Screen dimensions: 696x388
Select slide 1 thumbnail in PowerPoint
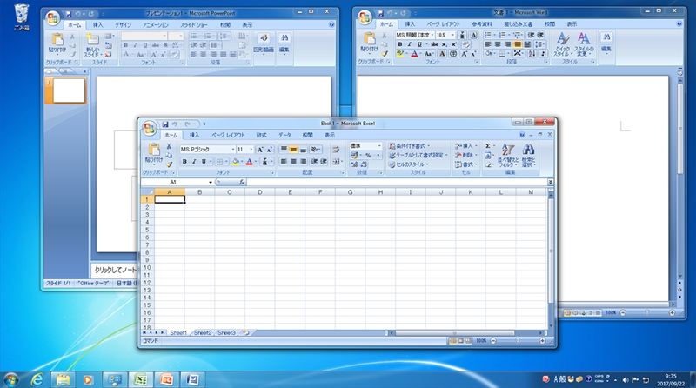click(x=69, y=90)
